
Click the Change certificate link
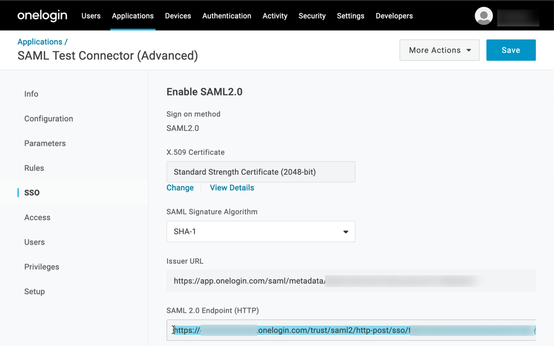[x=180, y=188]
